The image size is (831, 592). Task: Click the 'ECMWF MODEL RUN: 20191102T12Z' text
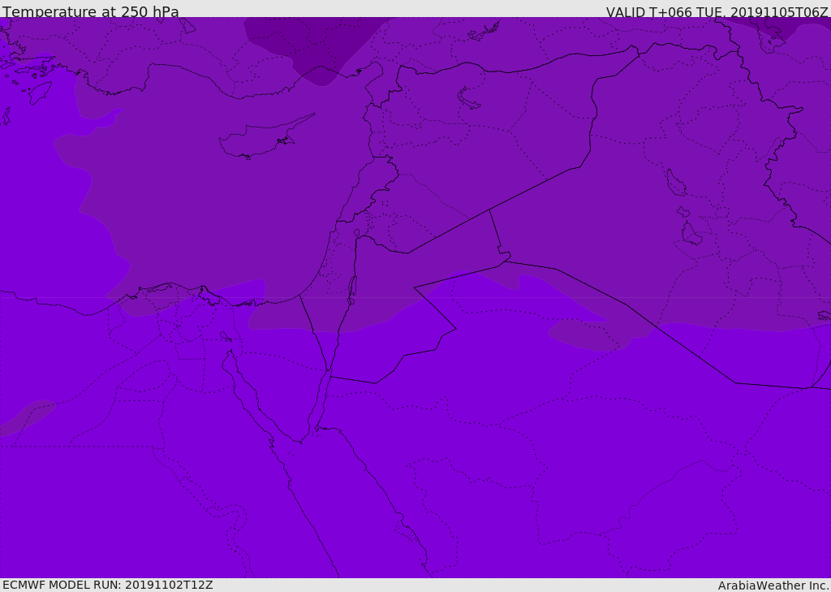tap(108, 585)
